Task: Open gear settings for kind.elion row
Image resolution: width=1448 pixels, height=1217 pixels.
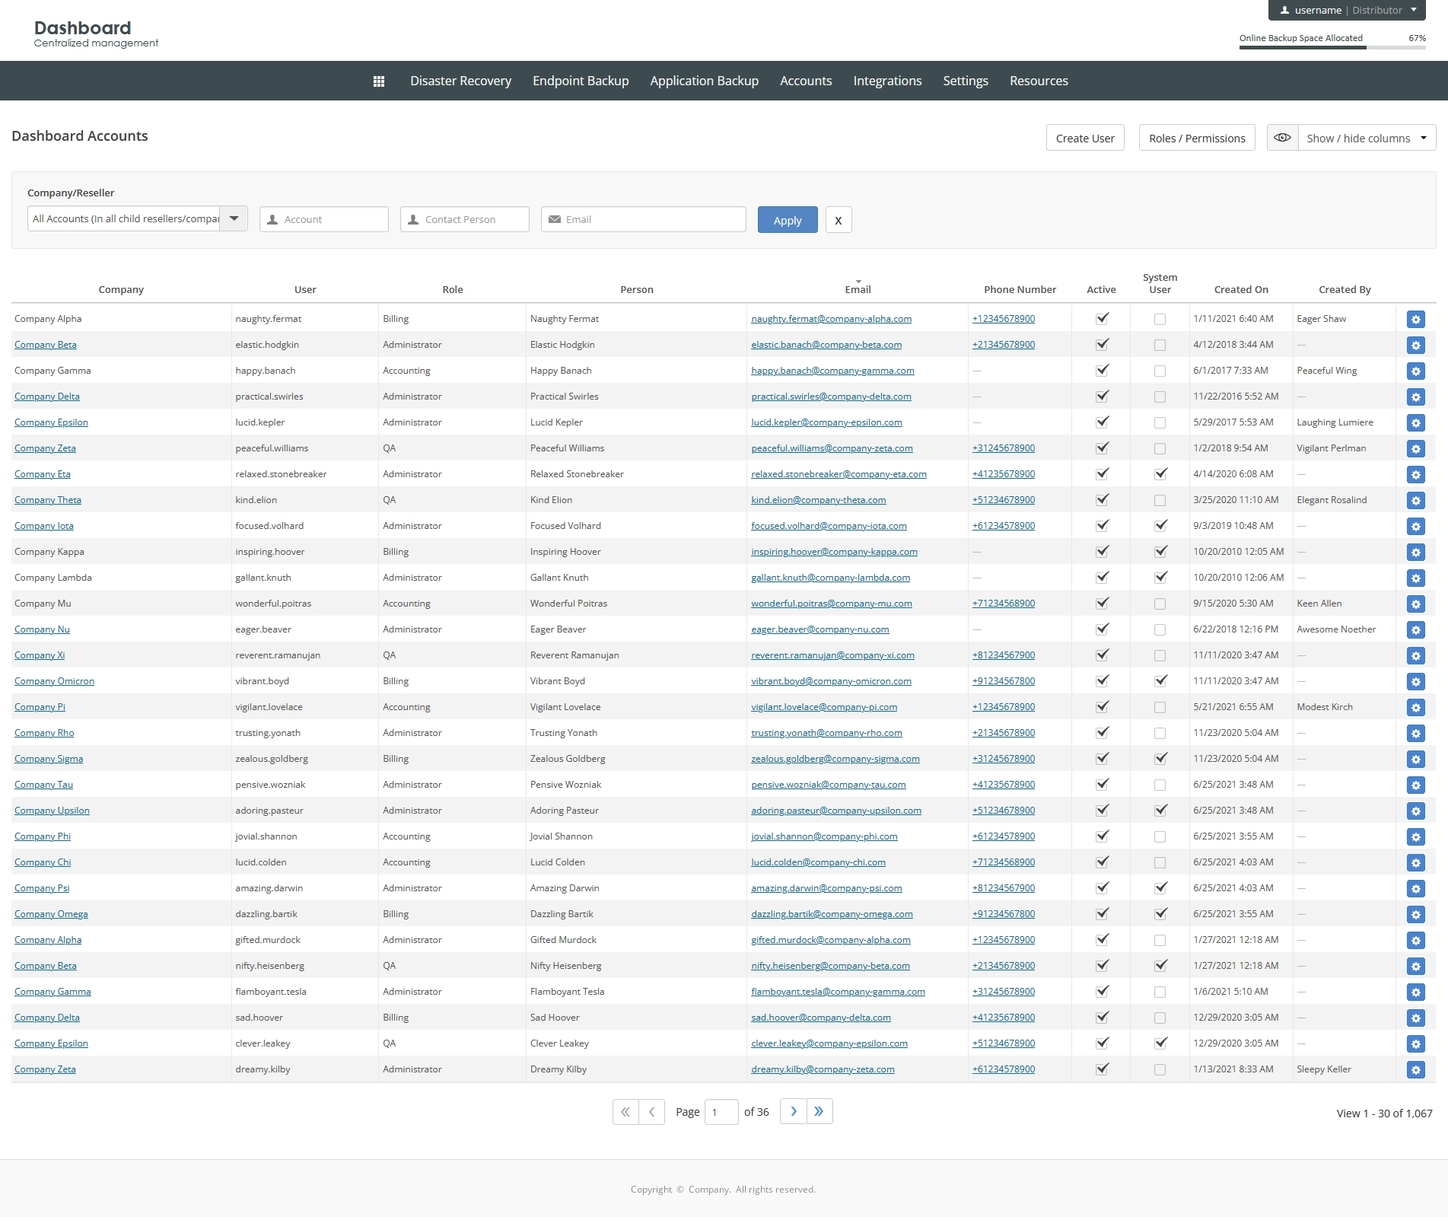Action: [x=1415, y=501]
